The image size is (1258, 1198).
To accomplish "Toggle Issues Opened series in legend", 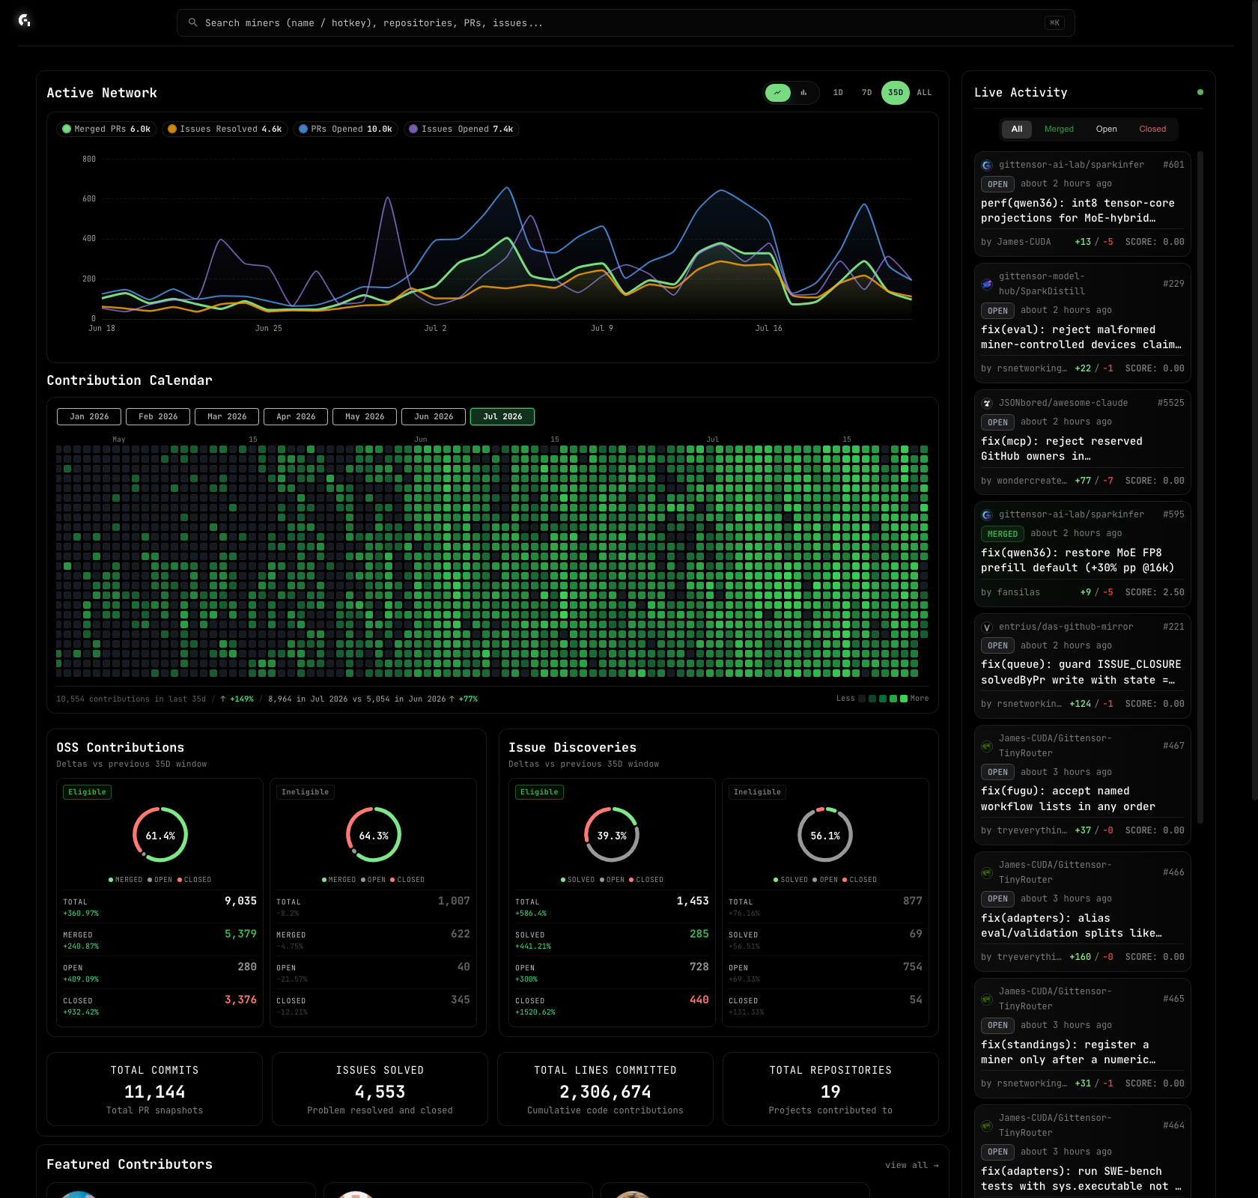I will coord(461,129).
